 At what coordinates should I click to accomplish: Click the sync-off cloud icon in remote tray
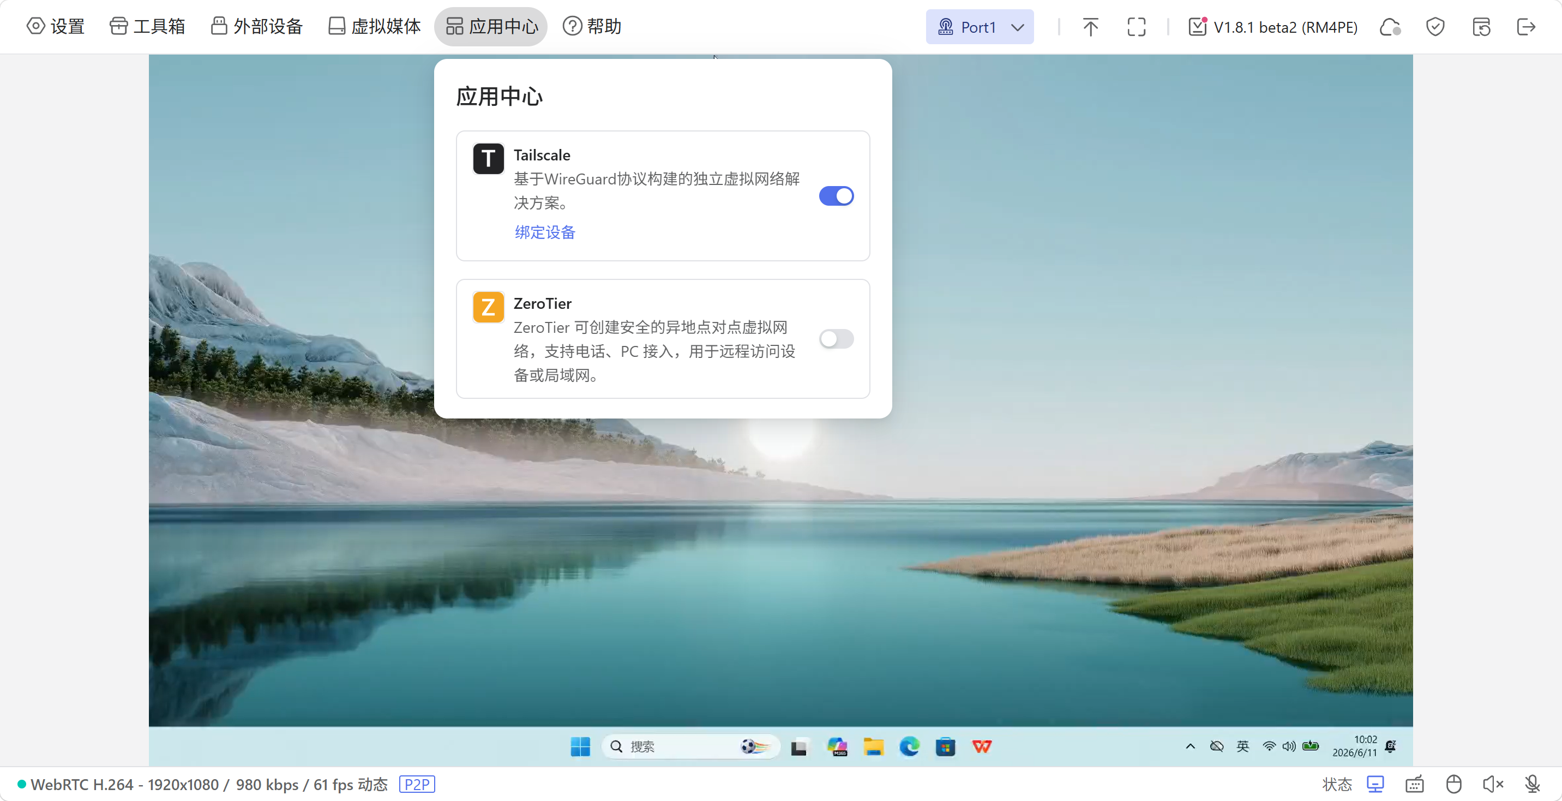1216,746
